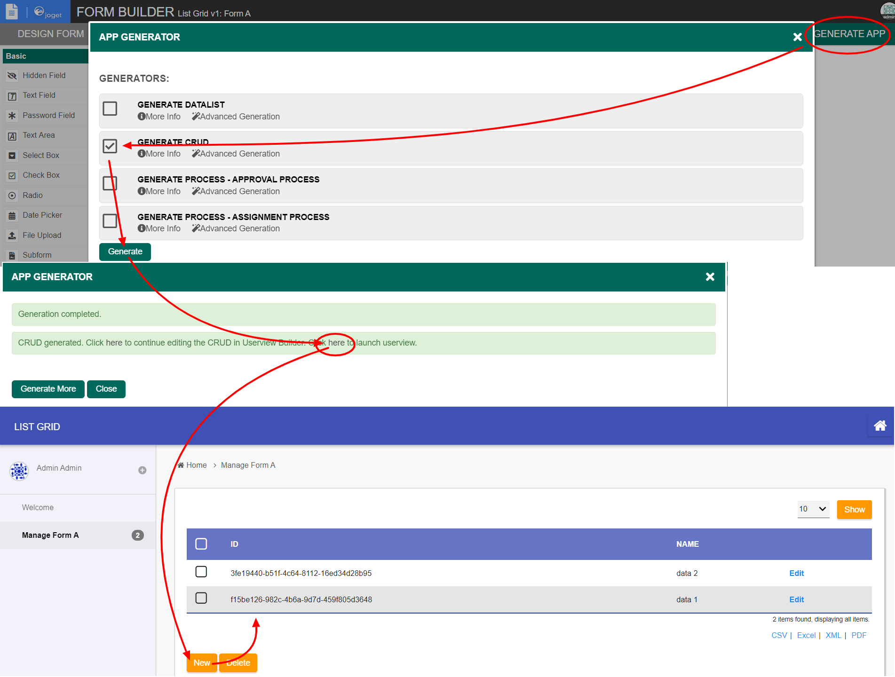Image resolution: width=895 pixels, height=677 pixels.
Task: Click the Password Field asterisk icon
Action: (x=12, y=116)
